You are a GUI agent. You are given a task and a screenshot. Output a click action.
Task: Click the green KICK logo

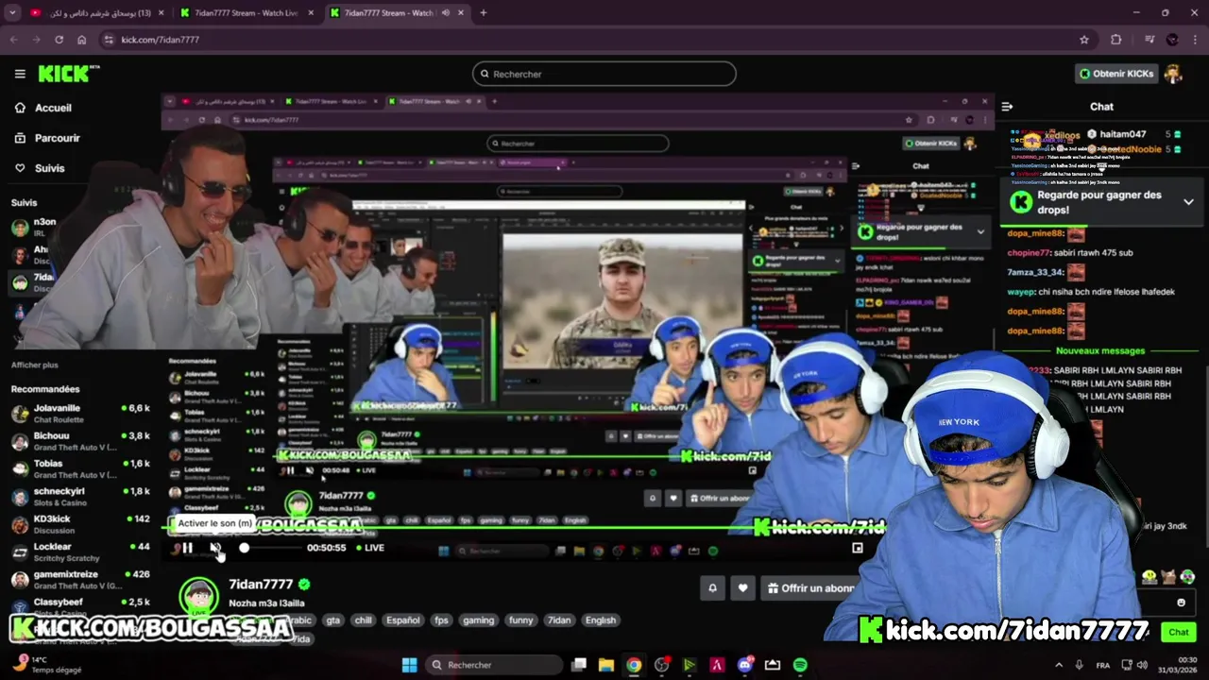pyautogui.click(x=68, y=74)
